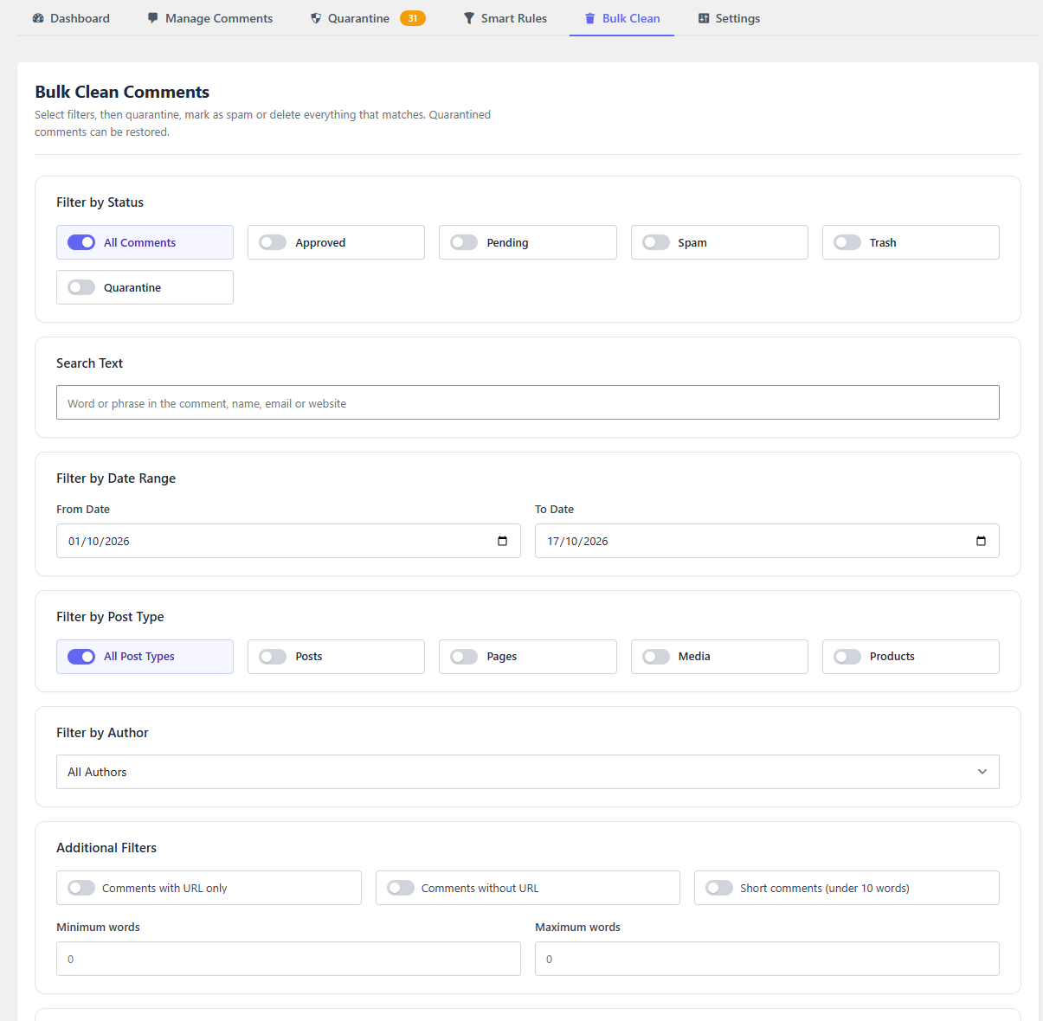Viewport: 1043px width, 1021px height.
Task: Click the Additional Filters heading
Action: point(106,848)
